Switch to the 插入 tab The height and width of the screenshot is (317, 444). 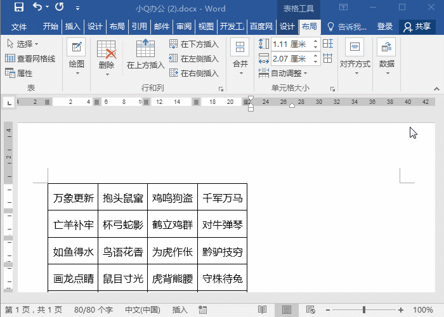(x=73, y=27)
